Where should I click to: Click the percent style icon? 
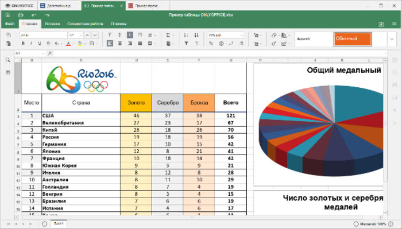point(211,44)
